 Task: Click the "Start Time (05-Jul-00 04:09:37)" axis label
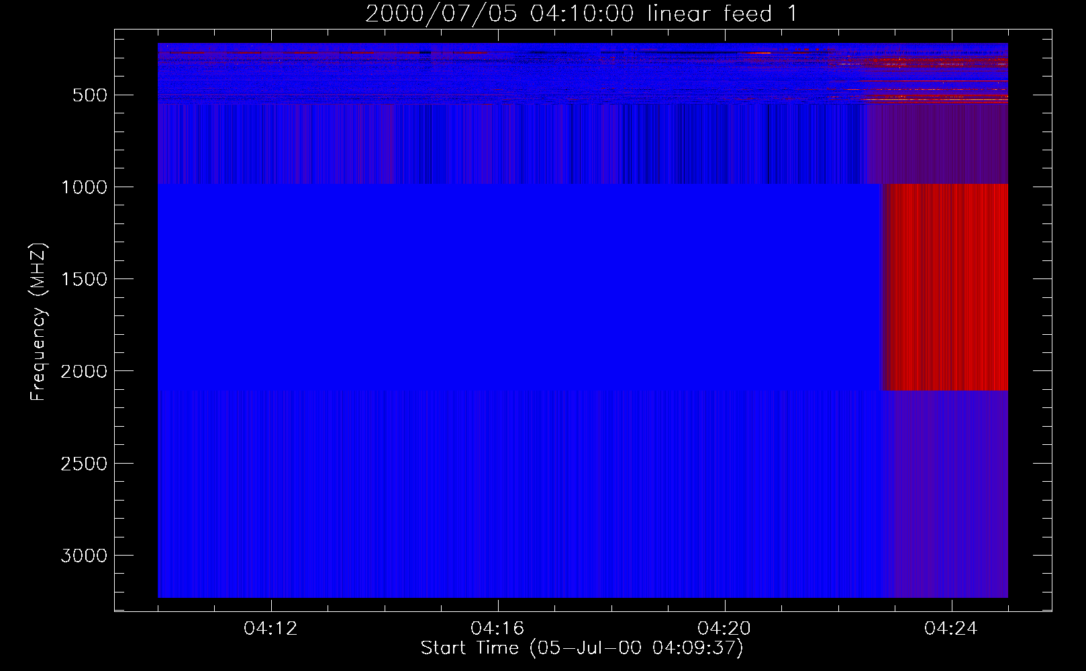click(582, 648)
